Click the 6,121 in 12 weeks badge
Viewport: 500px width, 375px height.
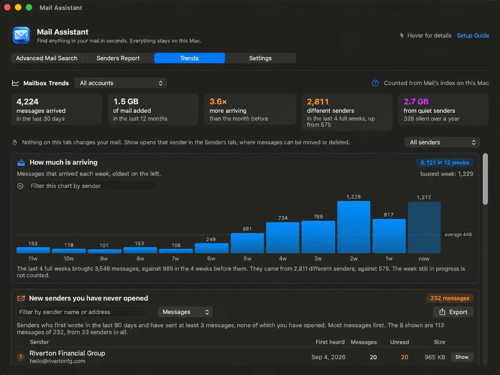pos(445,163)
